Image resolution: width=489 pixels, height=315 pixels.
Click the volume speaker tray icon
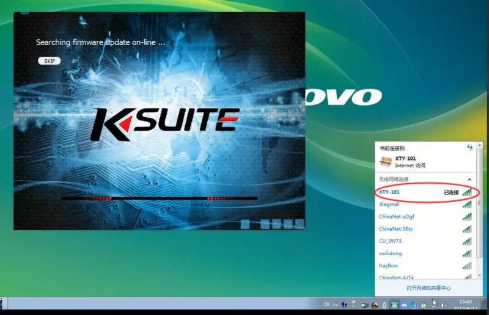pos(444,305)
